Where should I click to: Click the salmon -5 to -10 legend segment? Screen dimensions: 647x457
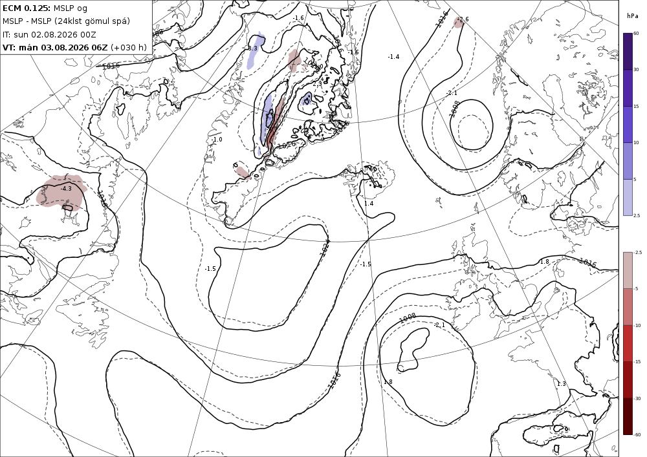pos(628,306)
